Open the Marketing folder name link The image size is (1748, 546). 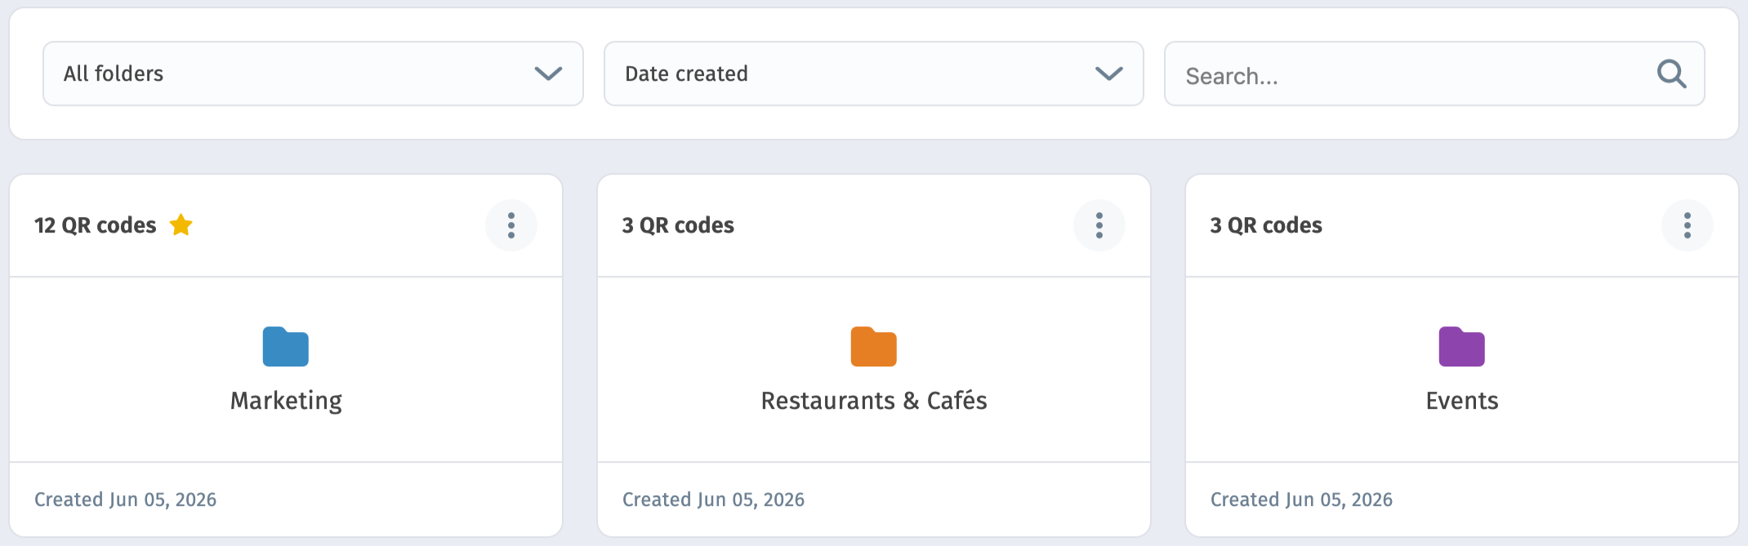[286, 401]
